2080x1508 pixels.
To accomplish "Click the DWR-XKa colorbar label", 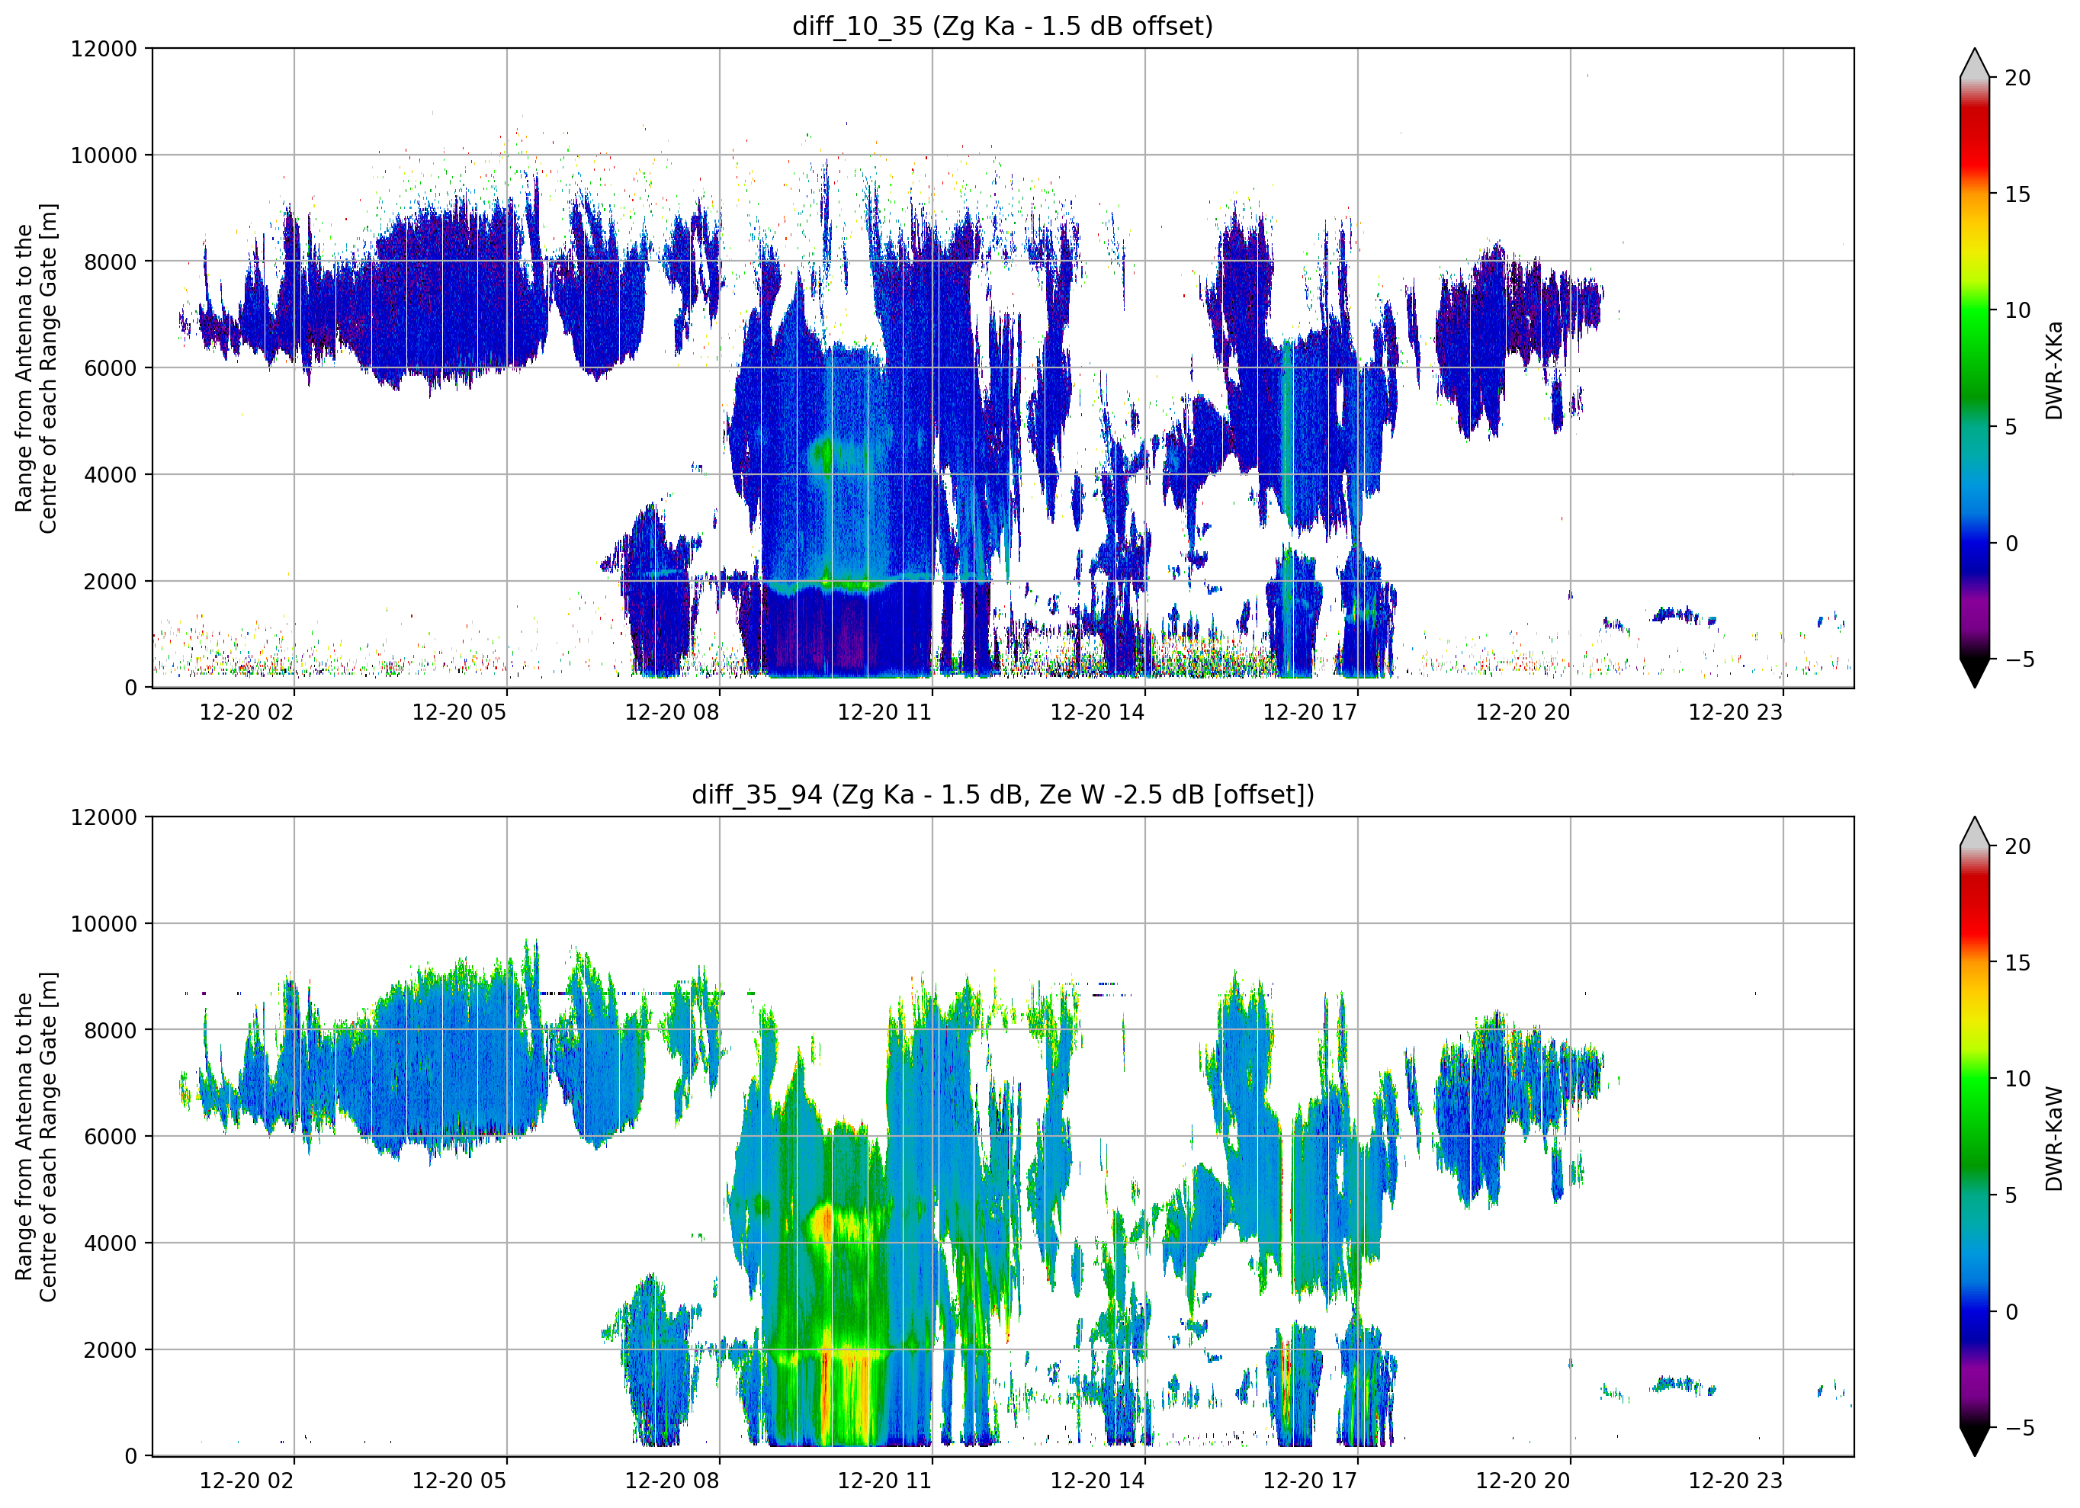I will pos(2053,370).
